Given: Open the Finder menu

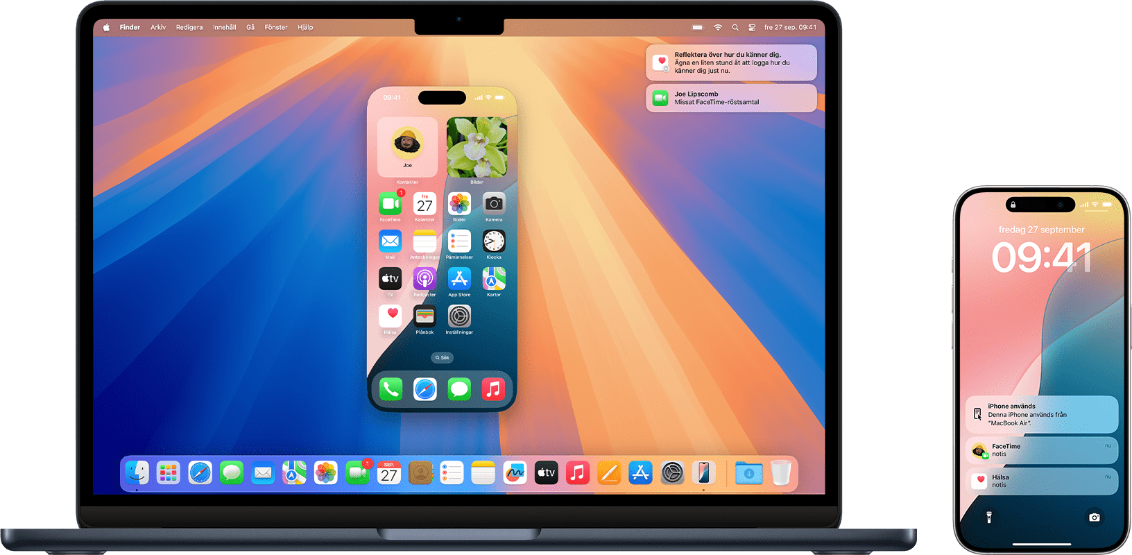Looking at the screenshot, I should point(130,28).
